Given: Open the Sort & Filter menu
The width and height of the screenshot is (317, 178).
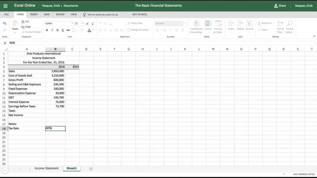Looking at the screenshot, I should (x=280, y=27).
